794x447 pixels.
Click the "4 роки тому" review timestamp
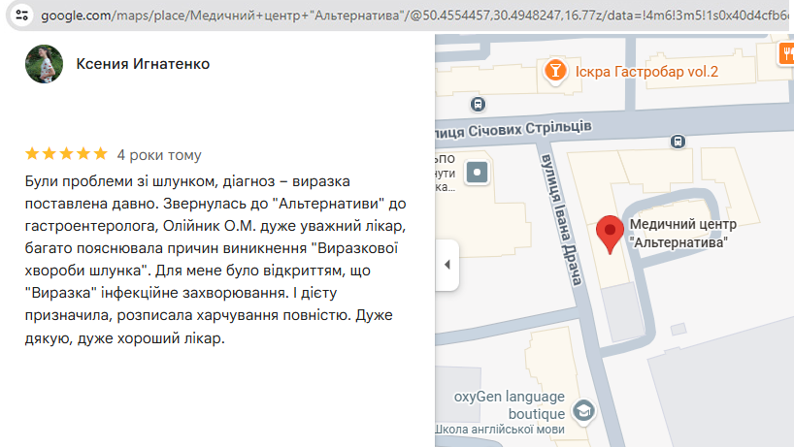159,154
